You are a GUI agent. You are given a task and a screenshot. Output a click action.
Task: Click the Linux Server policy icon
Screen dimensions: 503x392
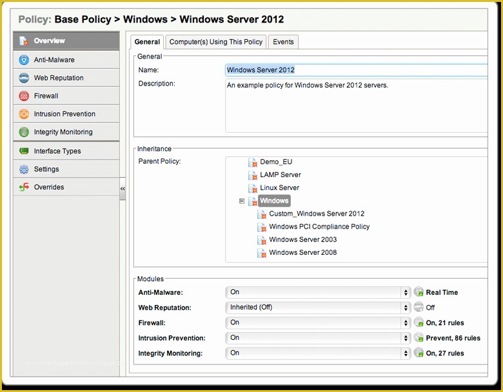tap(253, 189)
